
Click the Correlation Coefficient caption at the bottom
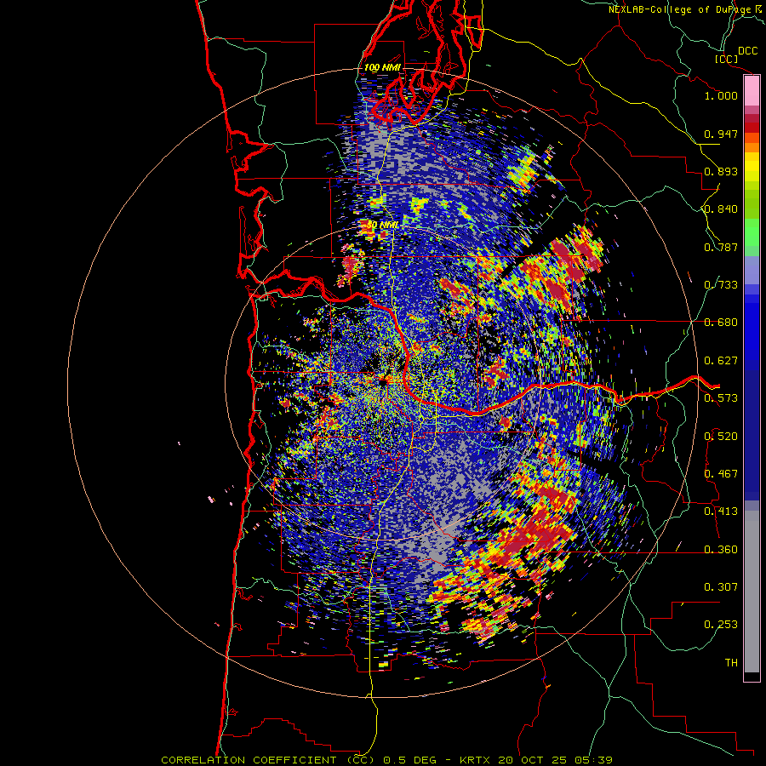386,760
